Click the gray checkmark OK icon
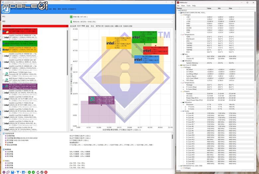This screenshot has height=174, width=259. coord(42,172)
